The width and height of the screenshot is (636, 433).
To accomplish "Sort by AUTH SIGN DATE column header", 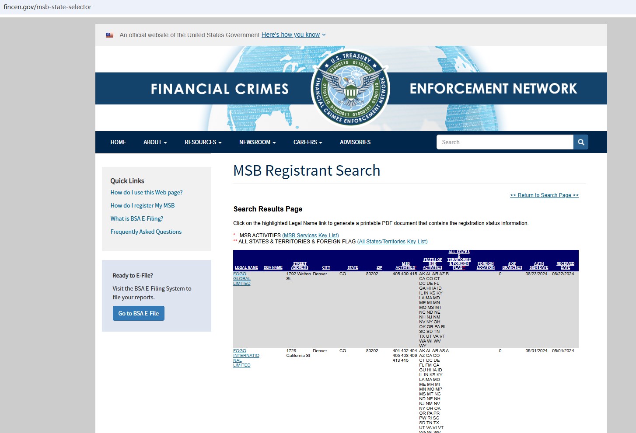I will [x=539, y=266].
